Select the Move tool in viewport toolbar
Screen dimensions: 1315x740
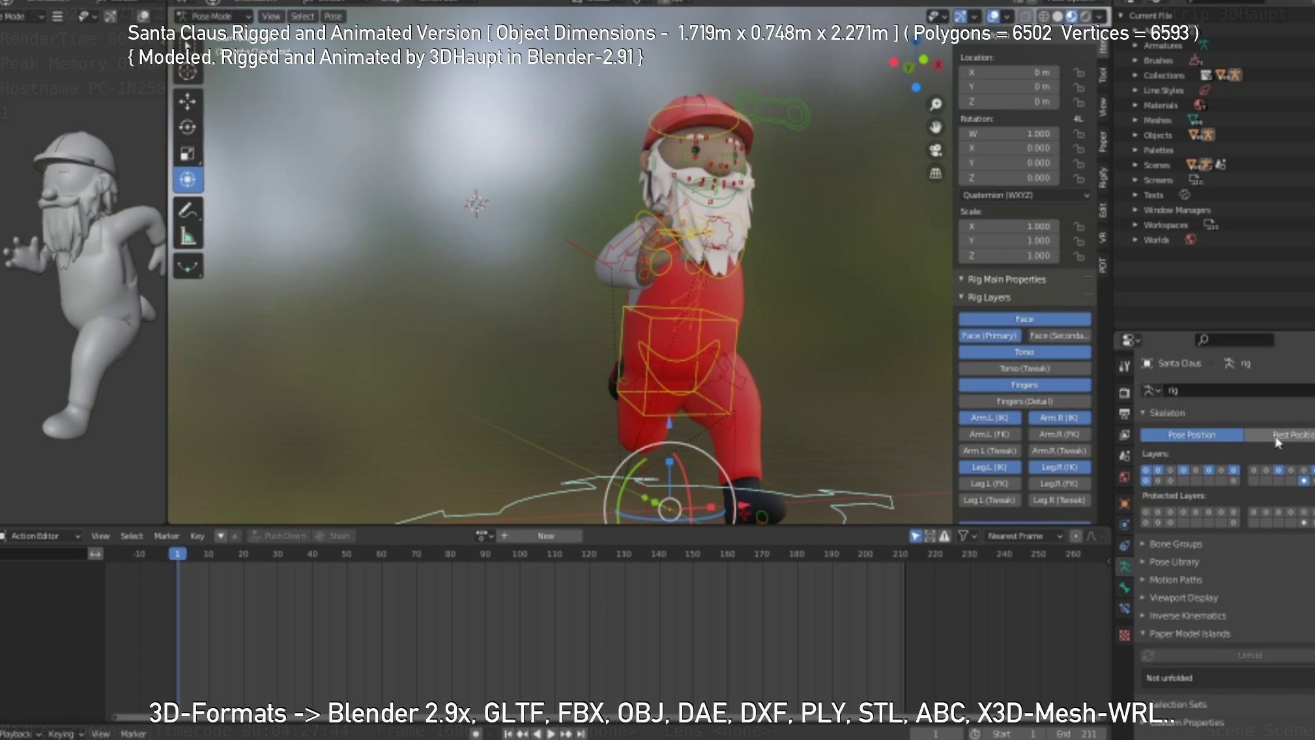188,101
